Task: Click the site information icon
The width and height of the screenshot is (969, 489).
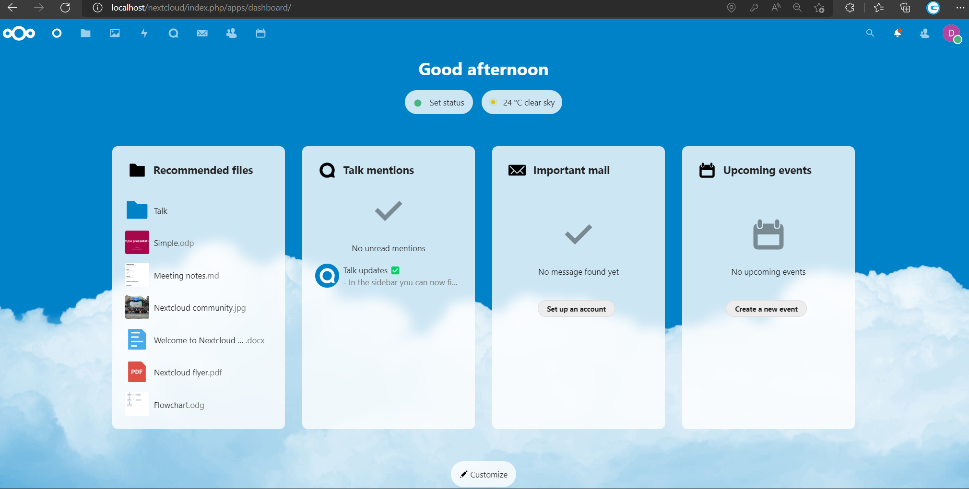Action: pos(97,8)
